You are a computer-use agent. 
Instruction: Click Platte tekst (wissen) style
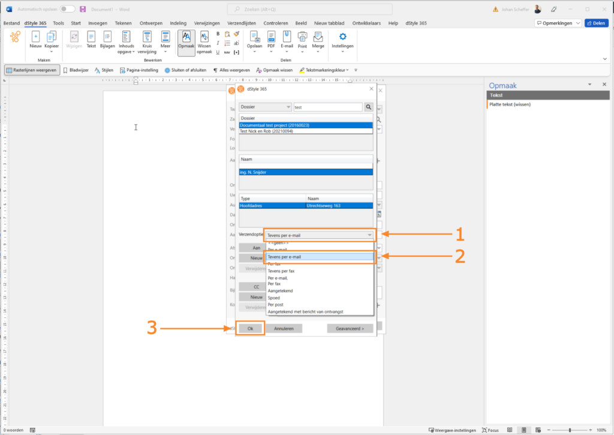tap(510, 104)
